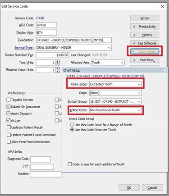Expand the Service Type dropdown
This screenshot has width=169, height=196.
tap(109, 48)
